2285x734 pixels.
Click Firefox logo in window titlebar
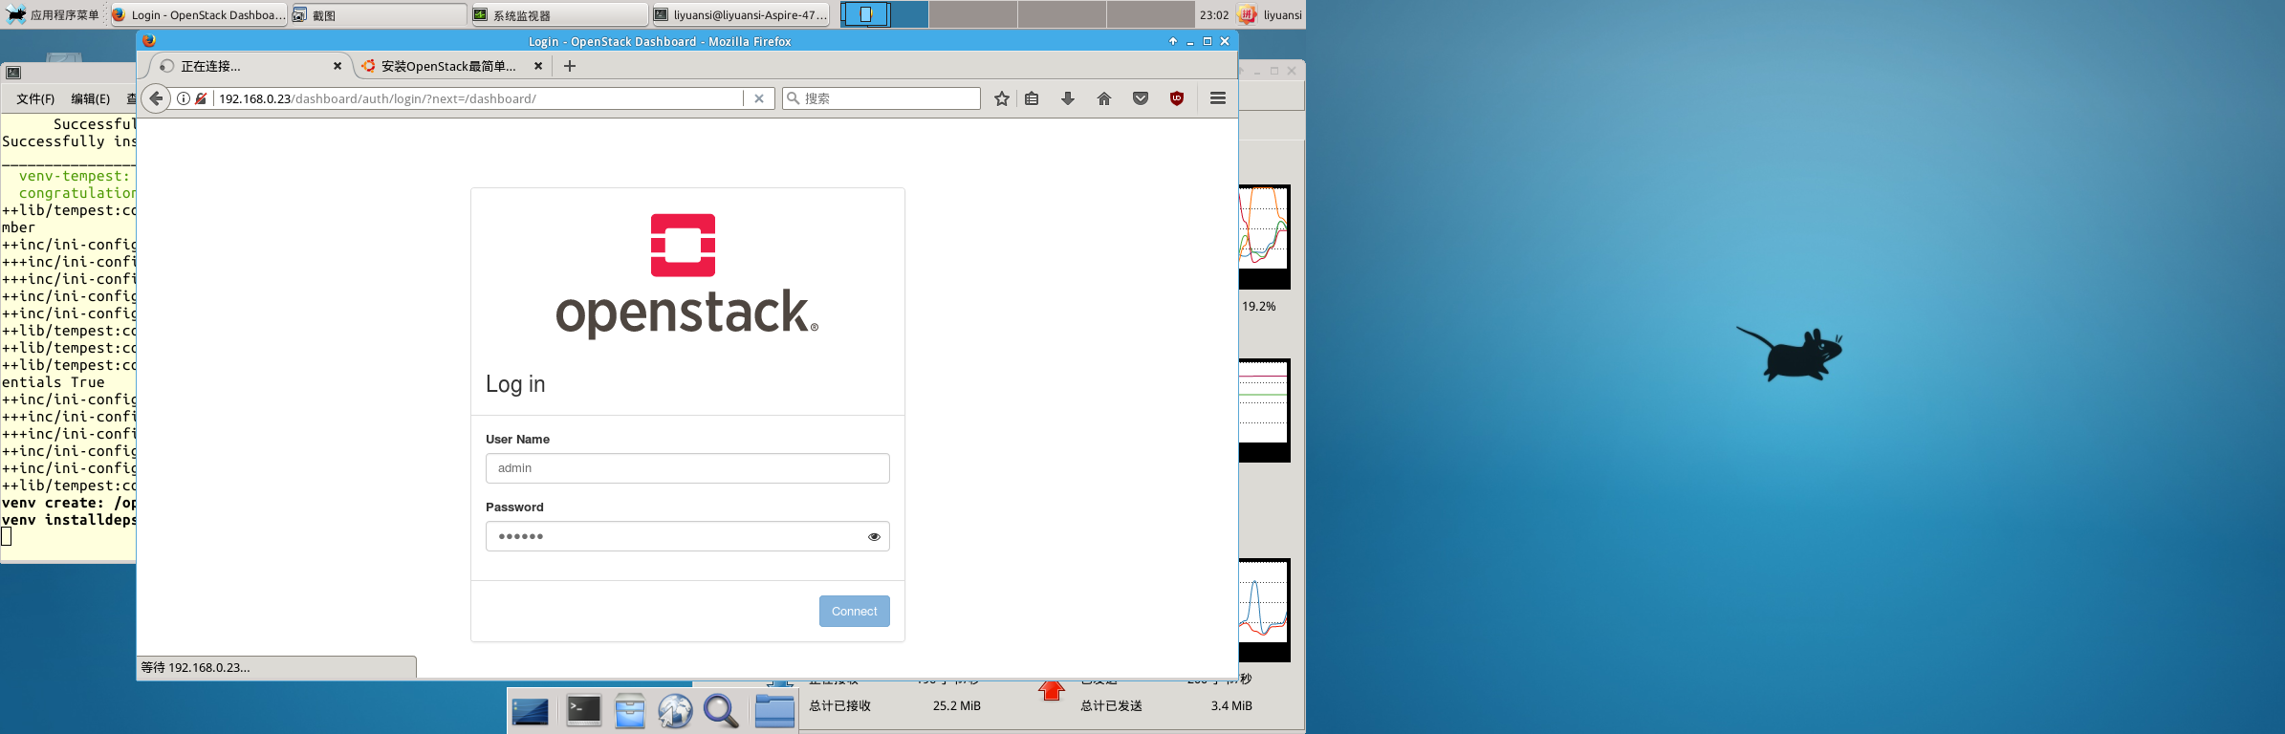tap(149, 41)
